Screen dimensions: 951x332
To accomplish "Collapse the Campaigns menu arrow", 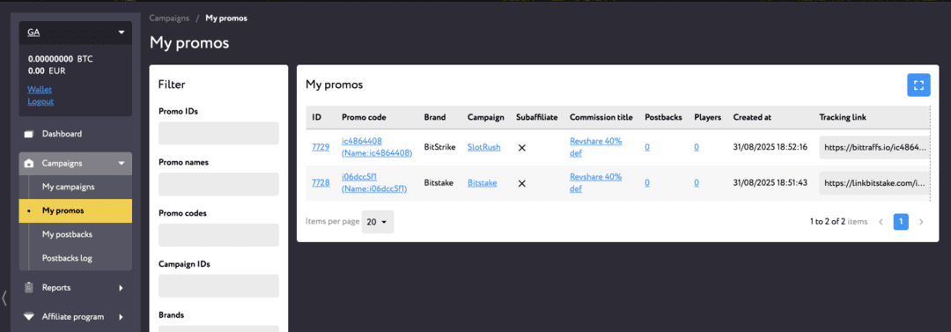I will (x=122, y=163).
